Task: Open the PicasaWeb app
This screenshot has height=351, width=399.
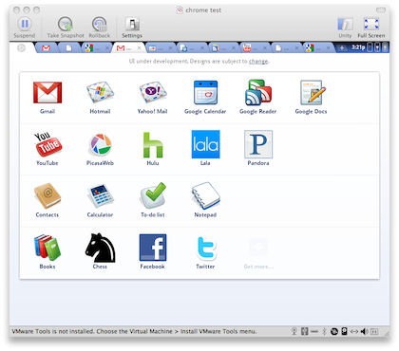Action: tap(100, 145)
